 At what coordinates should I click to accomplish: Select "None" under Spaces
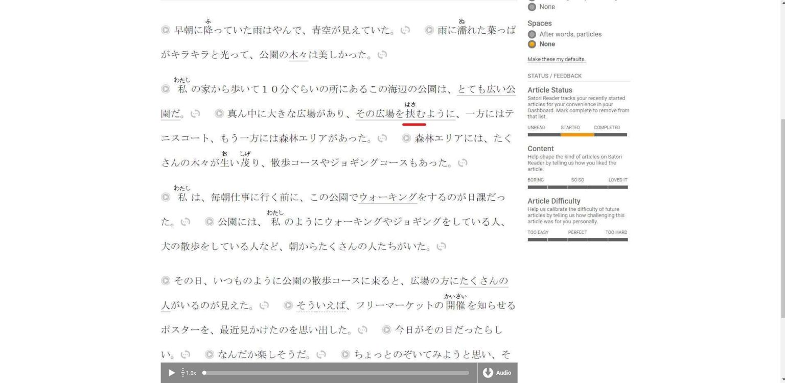point(532,44)
